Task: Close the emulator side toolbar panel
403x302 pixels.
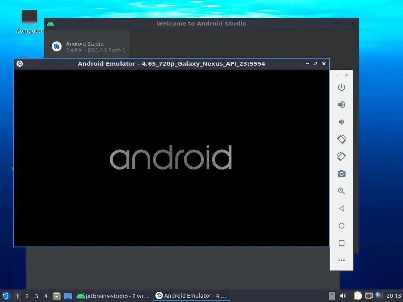Action: point(347,75)
